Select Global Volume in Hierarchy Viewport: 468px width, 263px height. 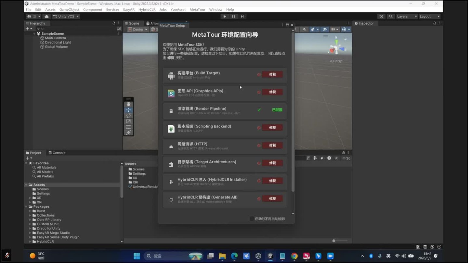pos(54,47)
